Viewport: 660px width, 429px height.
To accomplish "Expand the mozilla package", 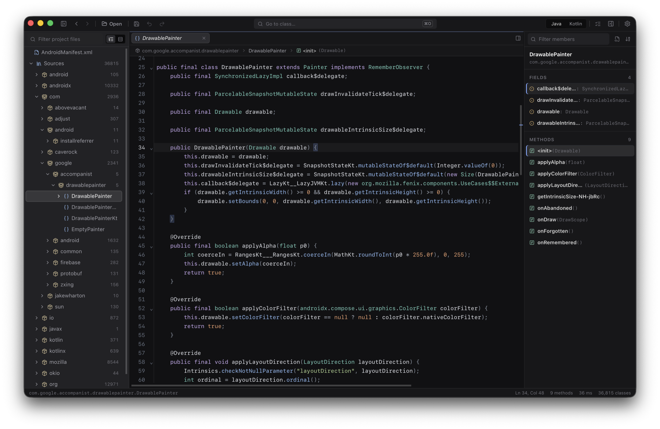I will coord(37,362).
